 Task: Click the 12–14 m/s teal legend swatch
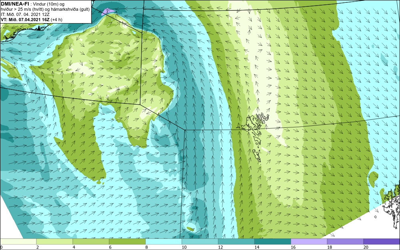(236, 242)
